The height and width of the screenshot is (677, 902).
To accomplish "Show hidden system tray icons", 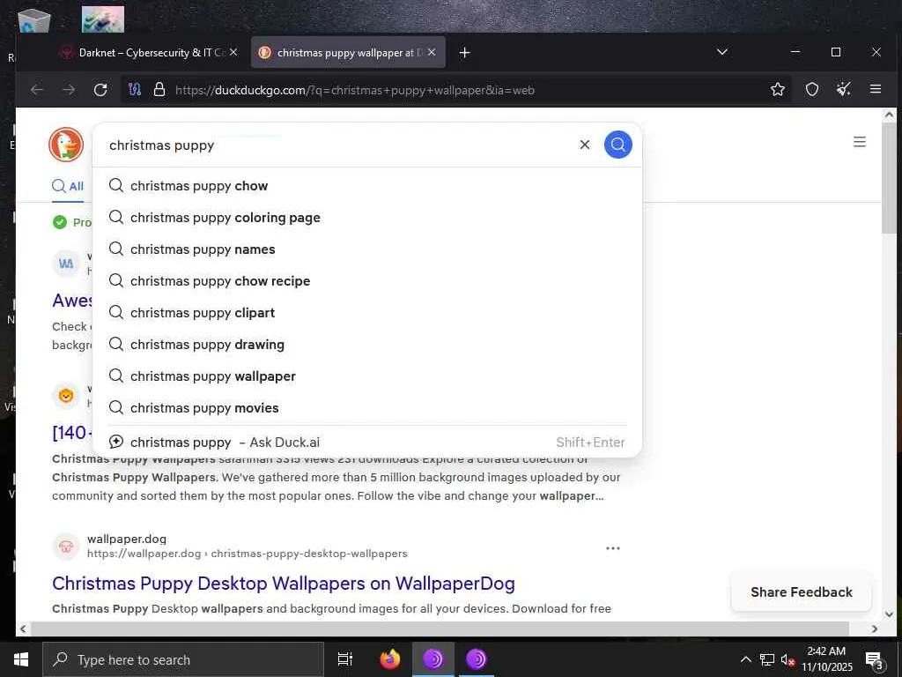I will click(745, 659).
